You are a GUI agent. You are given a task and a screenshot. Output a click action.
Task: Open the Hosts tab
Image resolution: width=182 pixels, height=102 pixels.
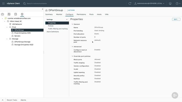click(x=99, y=14)
